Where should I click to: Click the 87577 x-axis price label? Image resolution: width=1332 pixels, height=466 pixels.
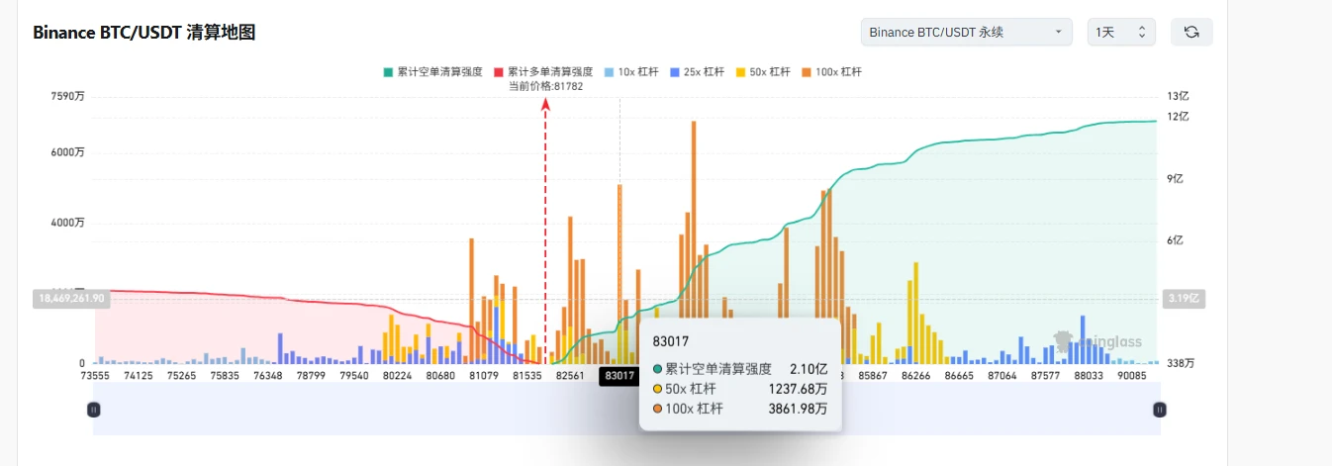1044,376
